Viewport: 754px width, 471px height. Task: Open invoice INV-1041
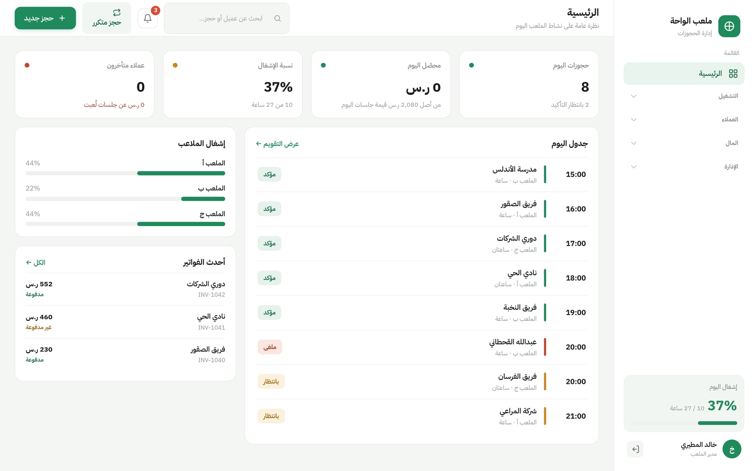(x=125, y=322)
